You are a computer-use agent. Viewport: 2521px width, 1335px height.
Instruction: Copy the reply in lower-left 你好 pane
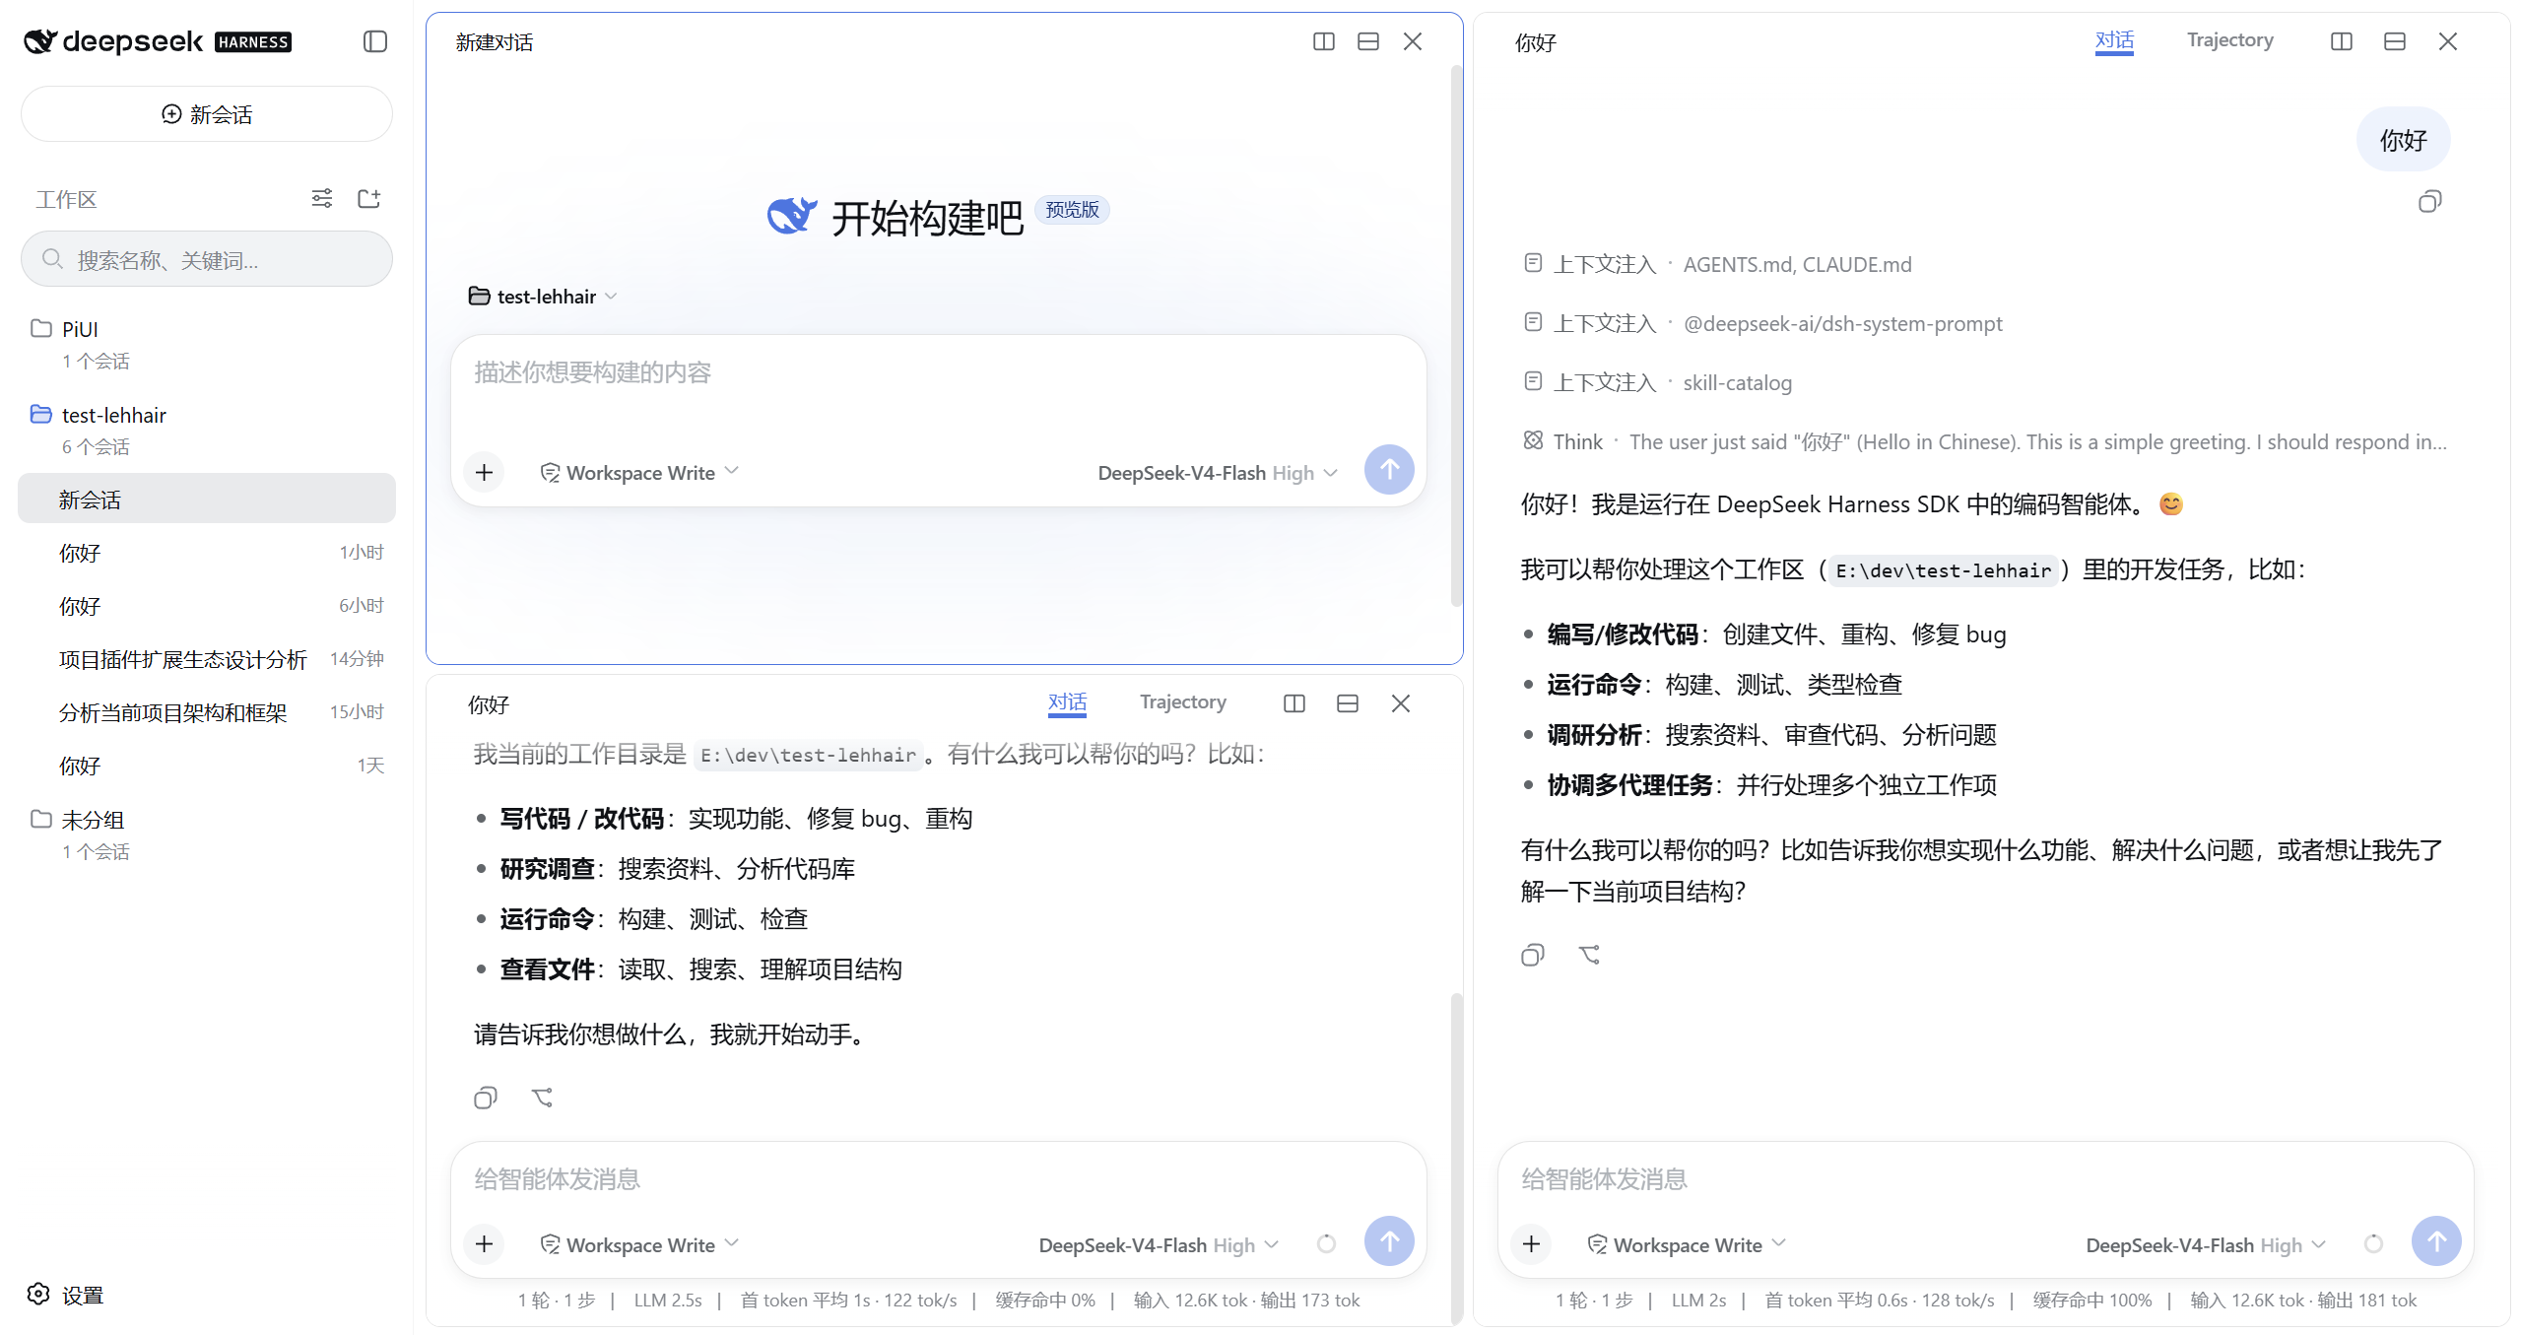coord(485,1098)
